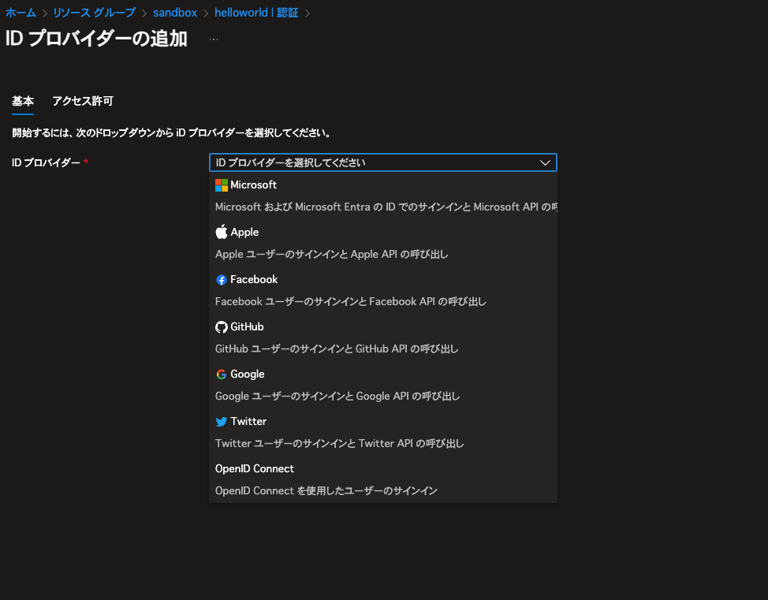Image resolution: width=768 pixels, height=600 pixels.
Task: Click the ID プロバイダーを選択してください combo box
Action: coord(383,162)
